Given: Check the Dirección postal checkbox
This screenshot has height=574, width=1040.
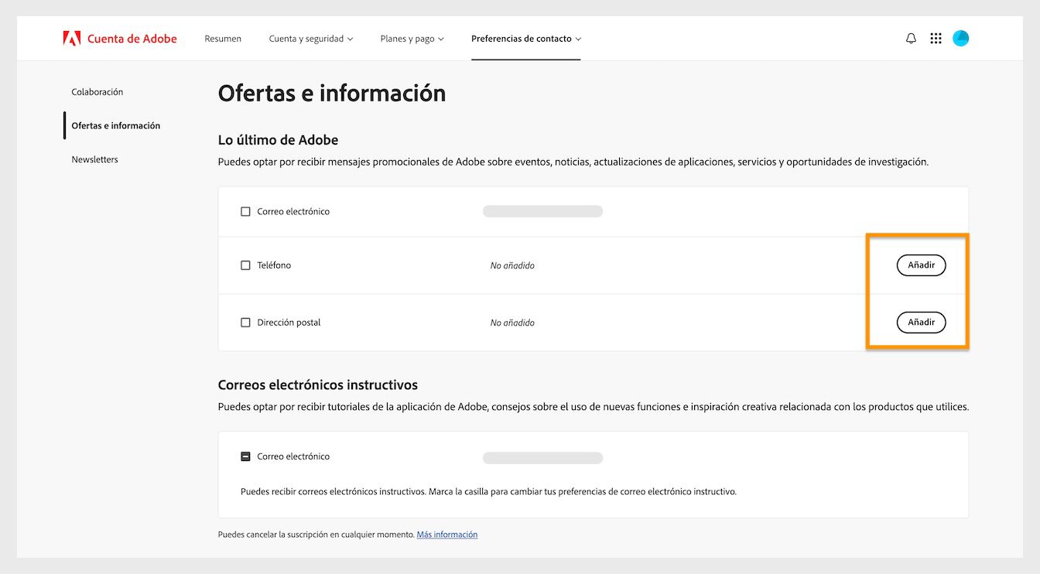Looking at the screenshot, I should pyautogui.click(x=245, y=323).
